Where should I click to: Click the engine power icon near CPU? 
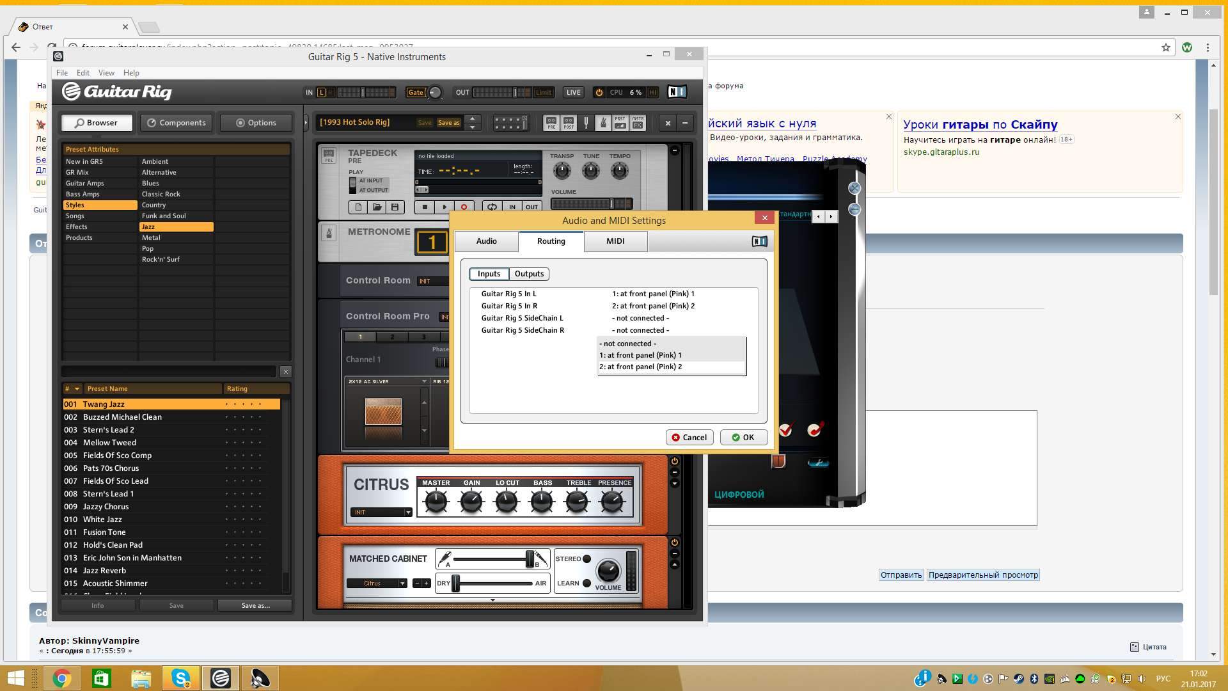click(599, 92)
